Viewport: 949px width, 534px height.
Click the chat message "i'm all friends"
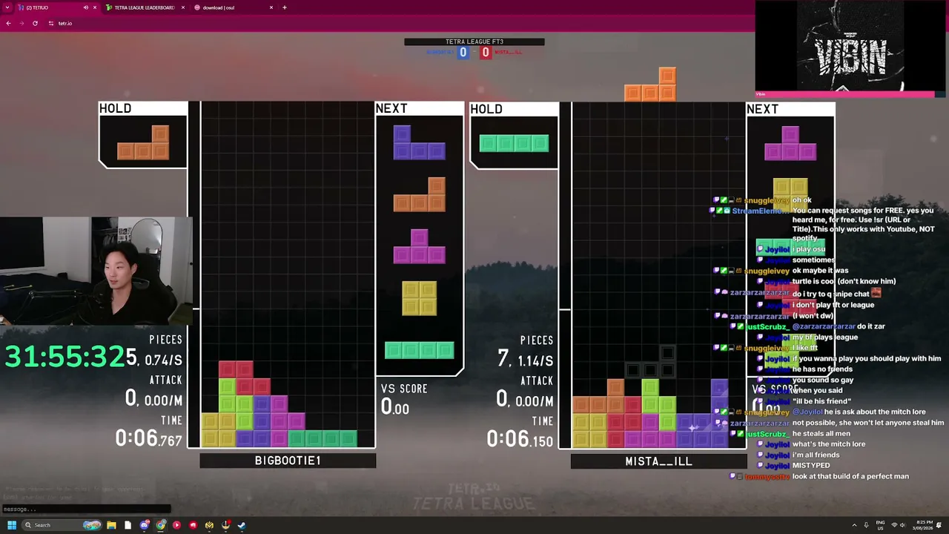(x=816, y=455)
